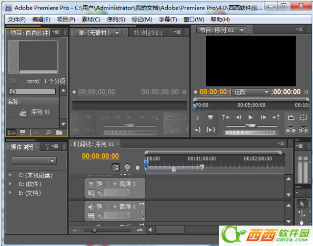Open the 编辑(E) menu
Viewport: 313px width, 246px height.
pos(41,19)
